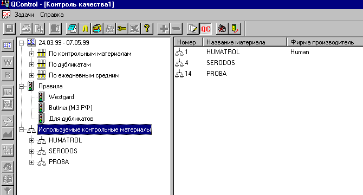Select HUMATROL in the left tree

click(x=65, y=140)
